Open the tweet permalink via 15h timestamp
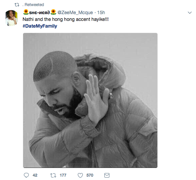196x180 pixels. [101, 12]
